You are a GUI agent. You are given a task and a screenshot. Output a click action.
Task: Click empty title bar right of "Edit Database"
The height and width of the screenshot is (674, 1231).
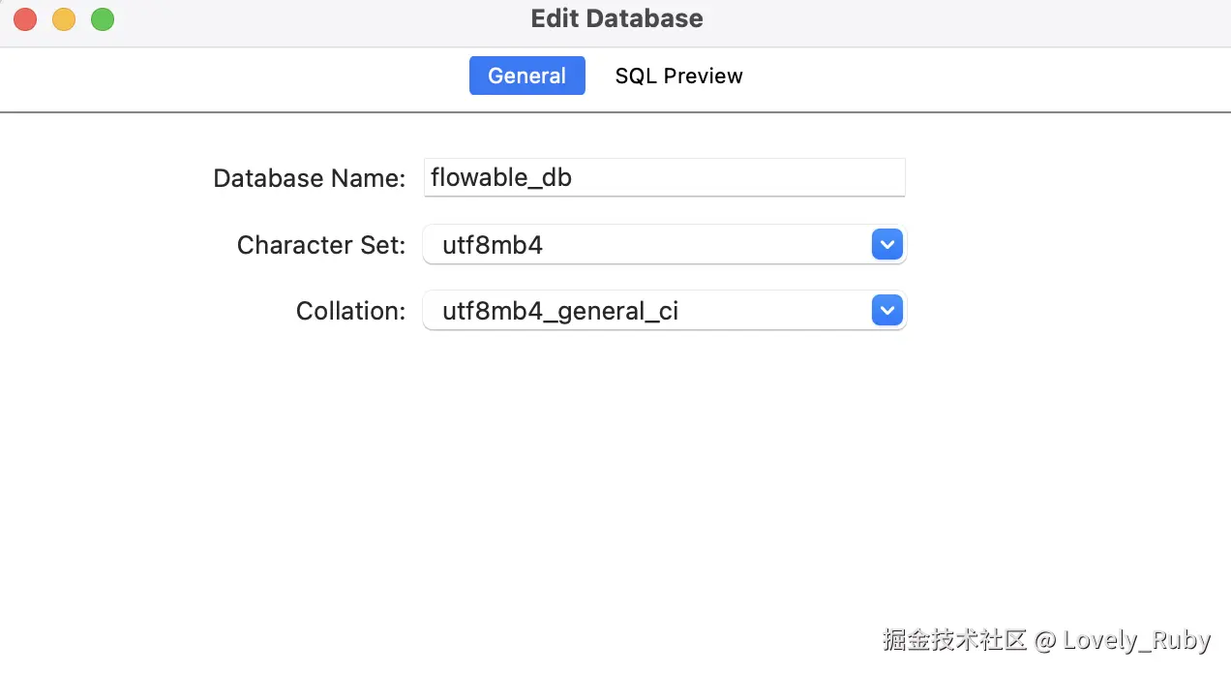(x=968, y=19)
